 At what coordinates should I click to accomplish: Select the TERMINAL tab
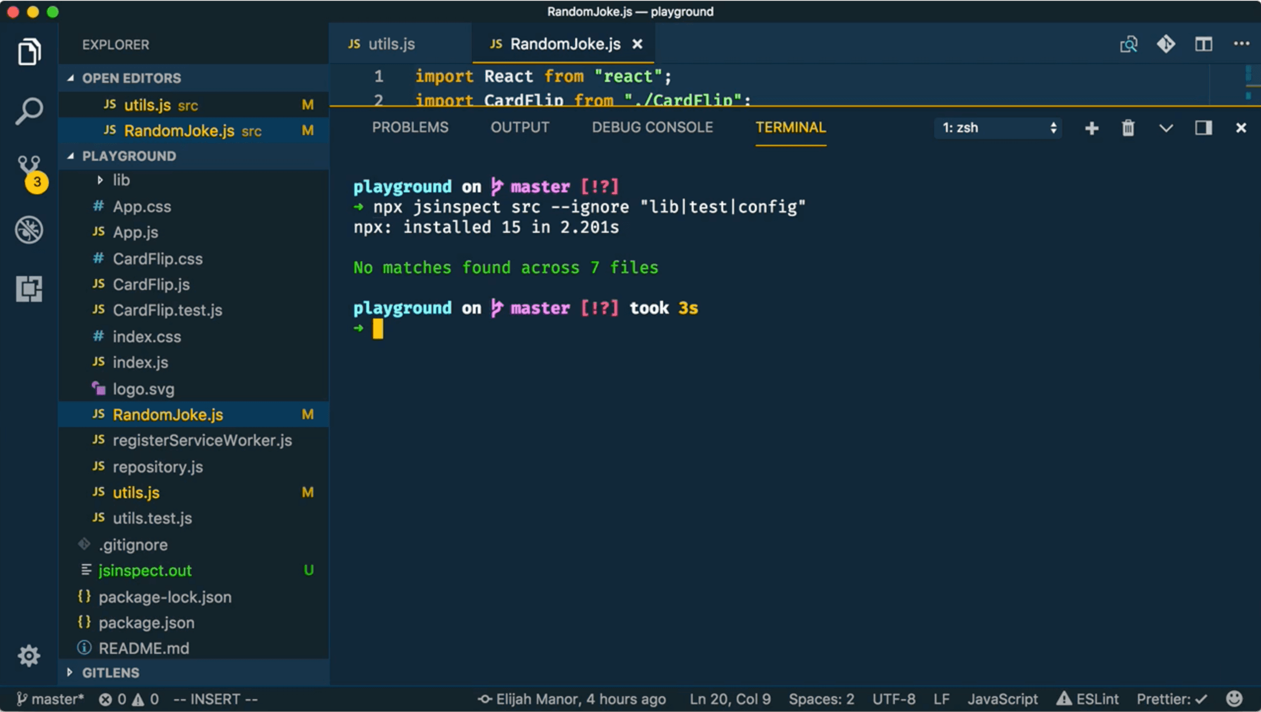[790, 127]
